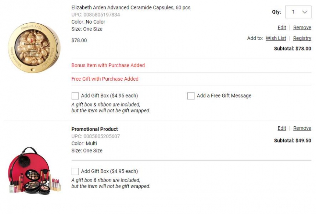The width and height of the screenshot is (316, 214).
Task: Check Add Gift Box for Ceramide Capsules
Action: [75, 95]
